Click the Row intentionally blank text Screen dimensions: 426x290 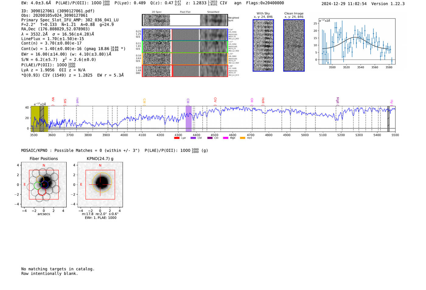pos(50,274)
